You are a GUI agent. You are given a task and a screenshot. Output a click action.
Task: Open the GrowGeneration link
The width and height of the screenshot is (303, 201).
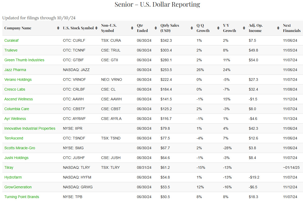pyautogui.click(x=18, y=187)
